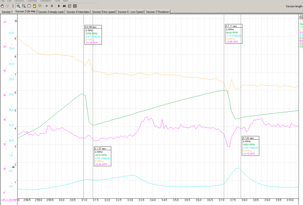Select the Session 4 Interstates tab

coord(78,12)
